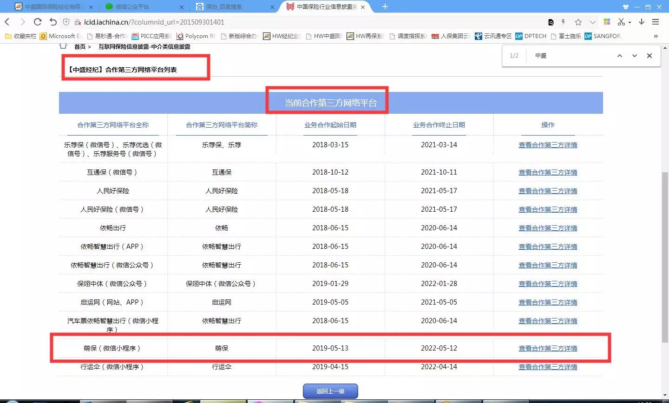Image resolution: width=669 pixels, height=403 pixels.
Task: Close the 保协_百度搜索 tab
Action: pyautogui.click(x=272, y=7)
